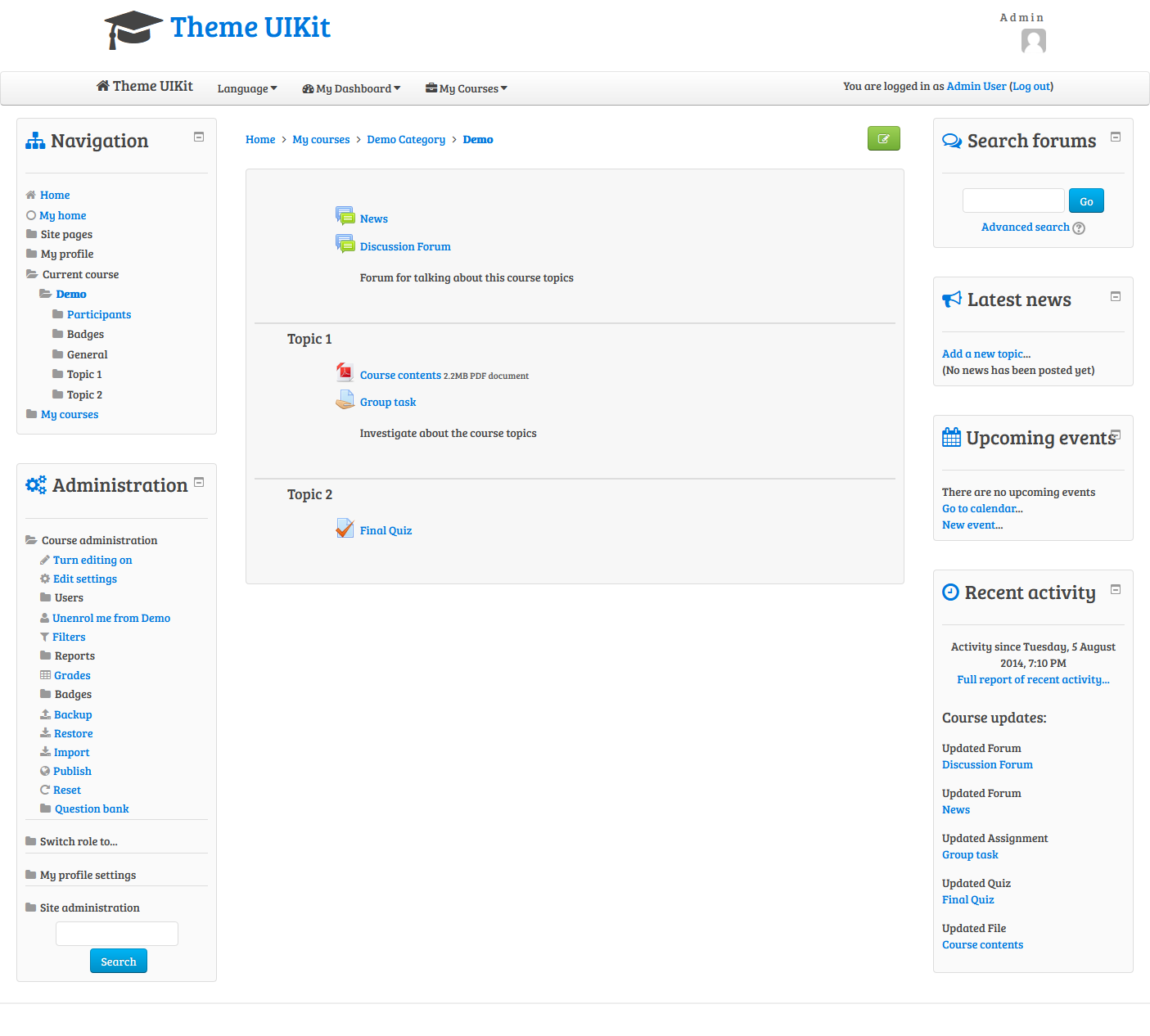Expand the My Dashboard dropdown
Screen dimensions: 1150x1036
(351, 88)
